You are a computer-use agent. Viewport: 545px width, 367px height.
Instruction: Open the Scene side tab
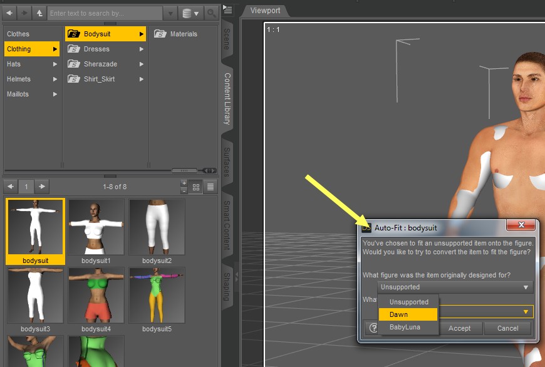click(227, 39)
